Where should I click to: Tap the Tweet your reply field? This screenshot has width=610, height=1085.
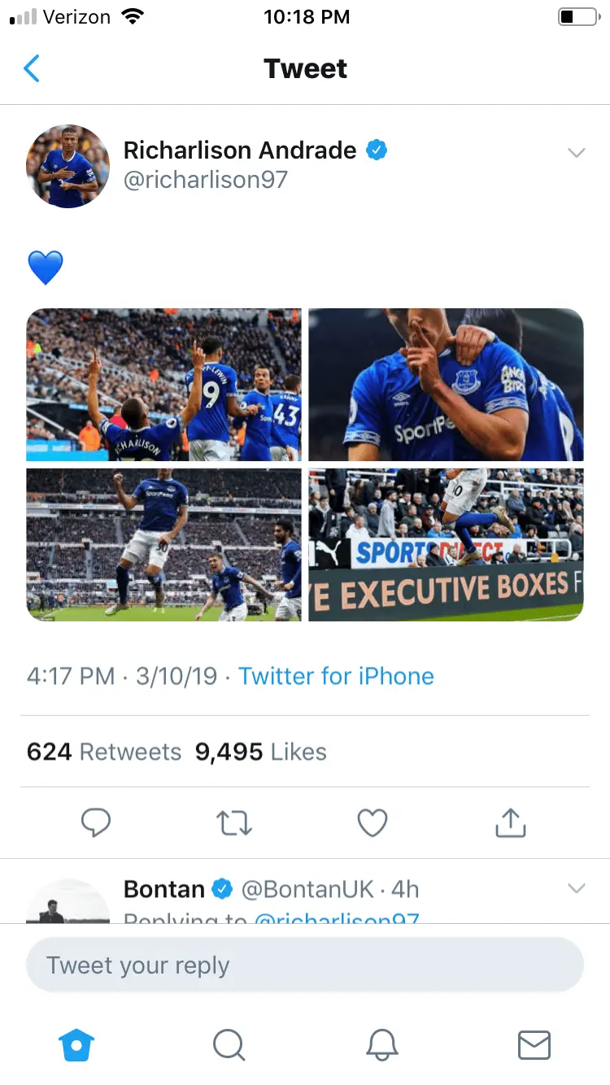[305, 965]
